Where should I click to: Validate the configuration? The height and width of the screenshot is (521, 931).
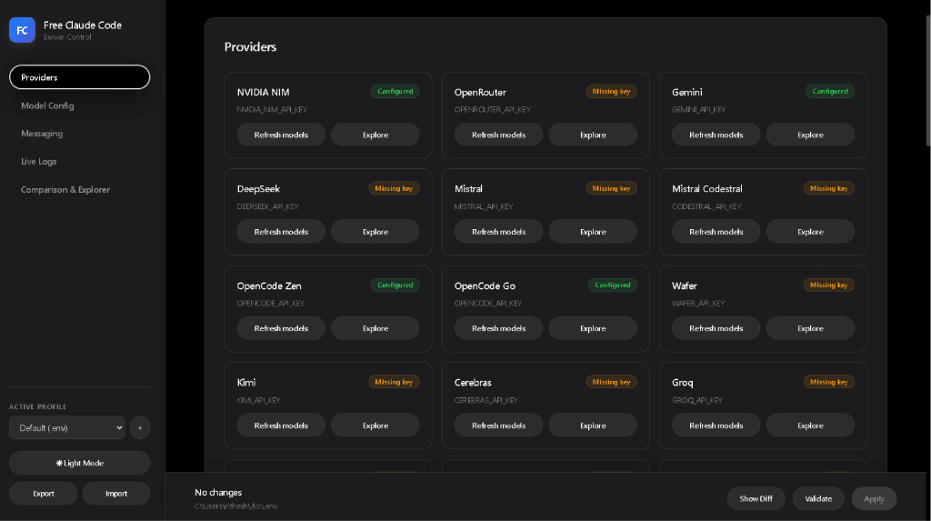coord(818,498)
